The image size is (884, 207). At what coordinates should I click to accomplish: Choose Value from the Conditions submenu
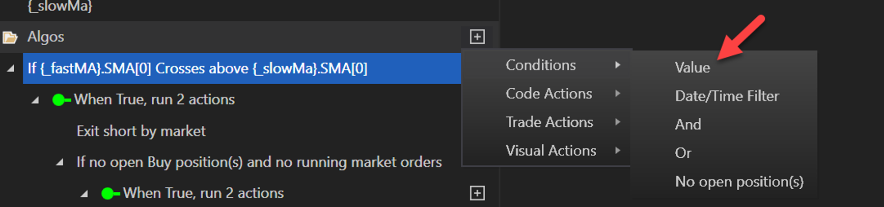pos(693,67)
